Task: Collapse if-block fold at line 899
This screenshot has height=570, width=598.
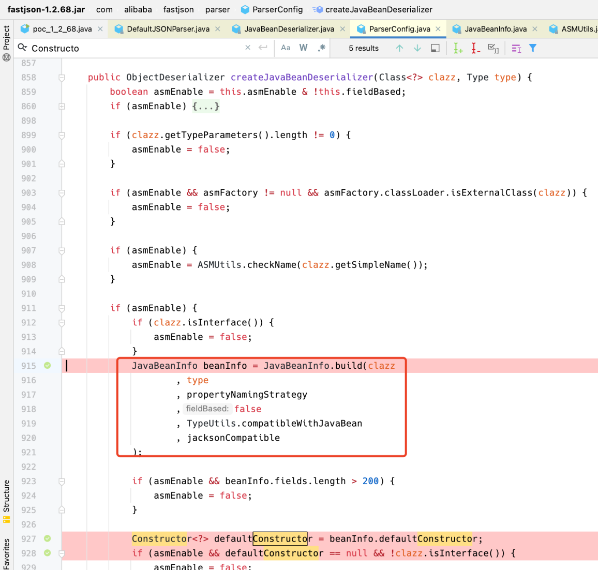Action: (62, 136)
